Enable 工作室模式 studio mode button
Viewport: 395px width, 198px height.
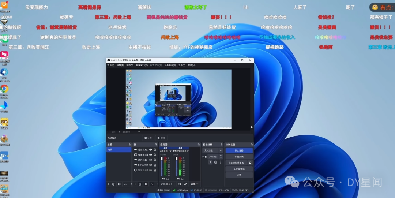point(239,169)
